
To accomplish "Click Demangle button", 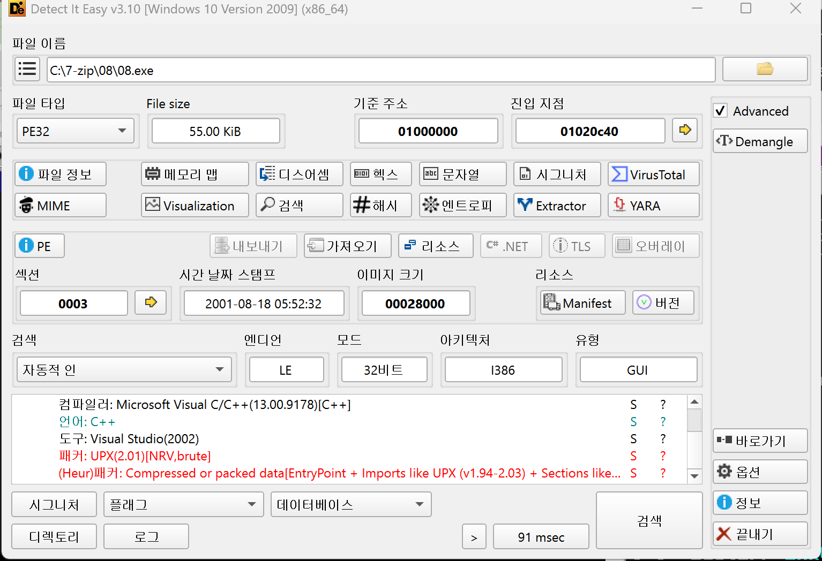I will [760, 141].
